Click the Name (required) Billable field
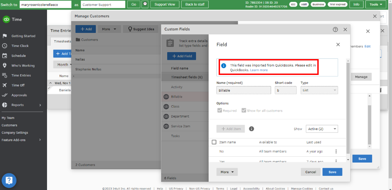392x190 pixels. click(244, 90)
